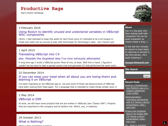Open Translating VBScript into C# post
The width and height of the screenshot is (168, 126).
click(39, 54)
